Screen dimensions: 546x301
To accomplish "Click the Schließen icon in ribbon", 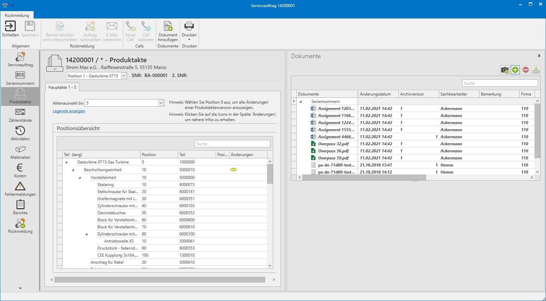I will [10, 26].
